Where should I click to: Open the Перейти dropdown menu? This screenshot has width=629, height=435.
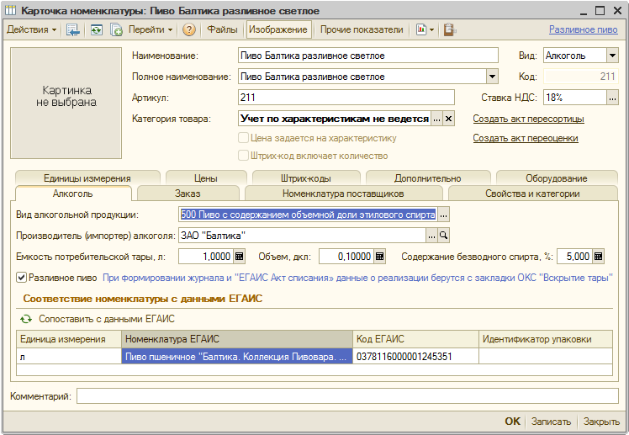pyautogui.click(x=151, y=29)
